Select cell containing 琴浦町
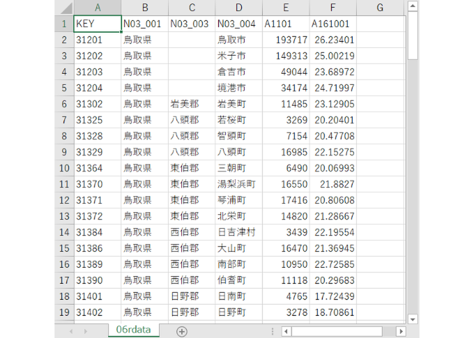The image size is (474, 338). pyautogui.click(x=239, y=200)
